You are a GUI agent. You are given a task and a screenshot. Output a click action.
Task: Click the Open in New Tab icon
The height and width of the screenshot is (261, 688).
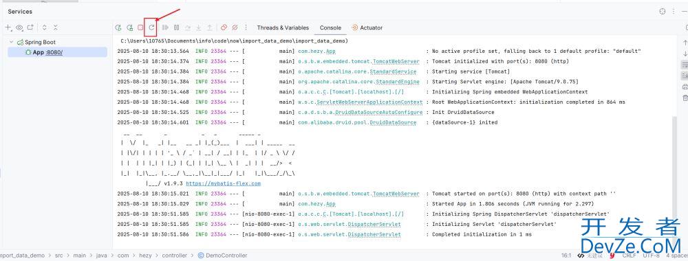point(30,27)
